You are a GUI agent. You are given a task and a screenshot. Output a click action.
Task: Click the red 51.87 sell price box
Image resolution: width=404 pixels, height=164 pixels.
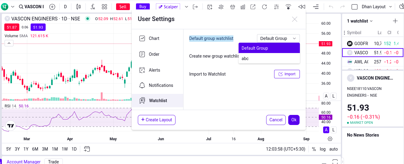pyautogui.click(x=12, y=27)
